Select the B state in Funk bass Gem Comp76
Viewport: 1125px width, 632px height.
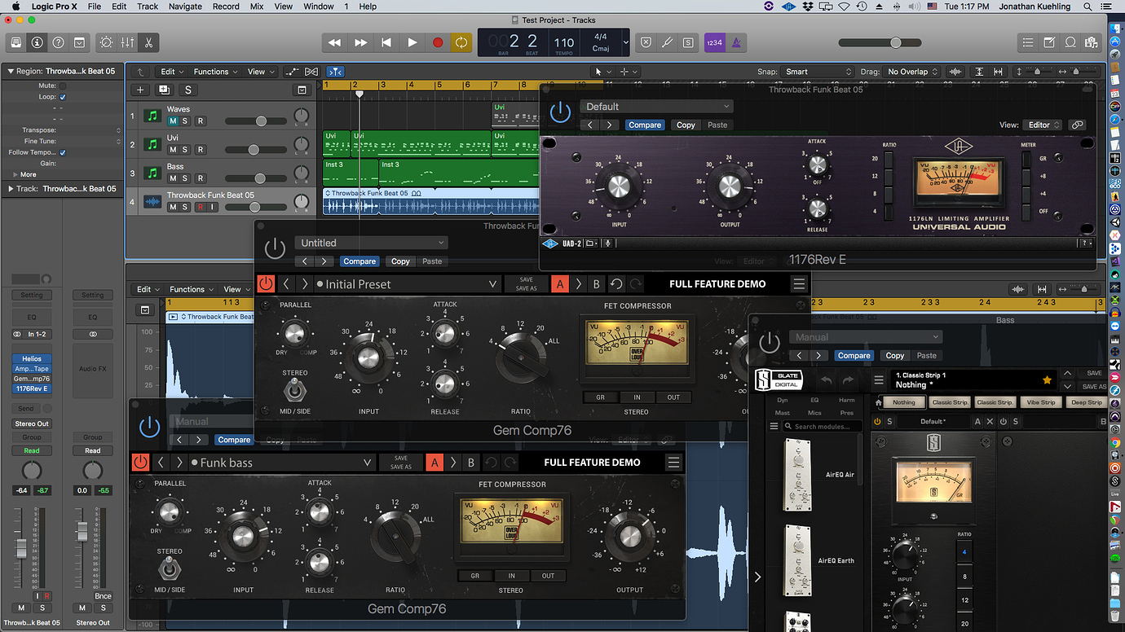click(x=470, y=463)
